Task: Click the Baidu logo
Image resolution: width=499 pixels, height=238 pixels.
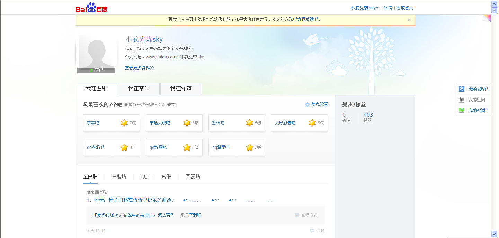Action: point(91,7)
